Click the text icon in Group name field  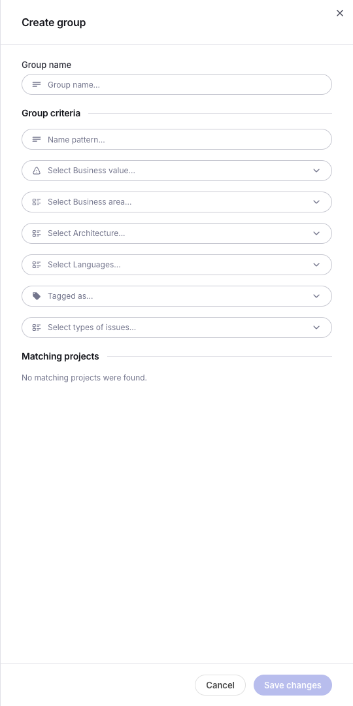click(37, 84)
